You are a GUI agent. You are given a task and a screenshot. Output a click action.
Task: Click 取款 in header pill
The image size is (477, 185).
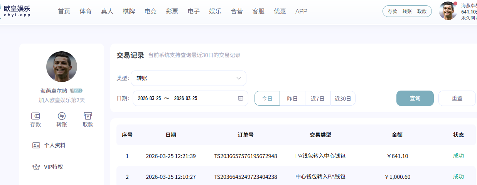click(x=422, y=11)
